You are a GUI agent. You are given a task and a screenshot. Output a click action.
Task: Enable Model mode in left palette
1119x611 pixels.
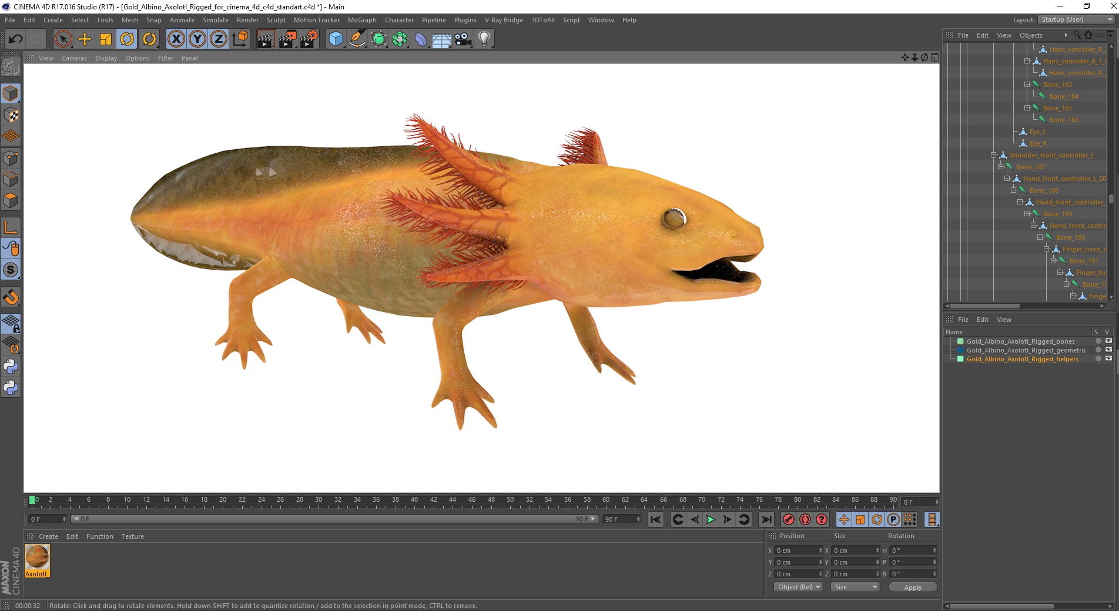pyautogui.click(x=11, y=94)
